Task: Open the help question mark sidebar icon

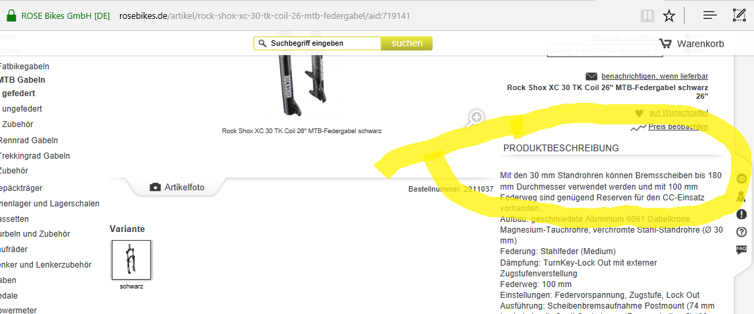Action: click(741, 232)
